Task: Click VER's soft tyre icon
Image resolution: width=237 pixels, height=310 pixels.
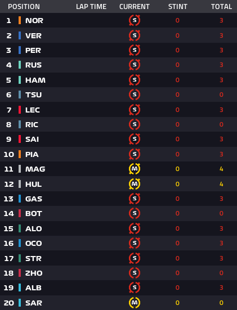Action: [135, 35]
